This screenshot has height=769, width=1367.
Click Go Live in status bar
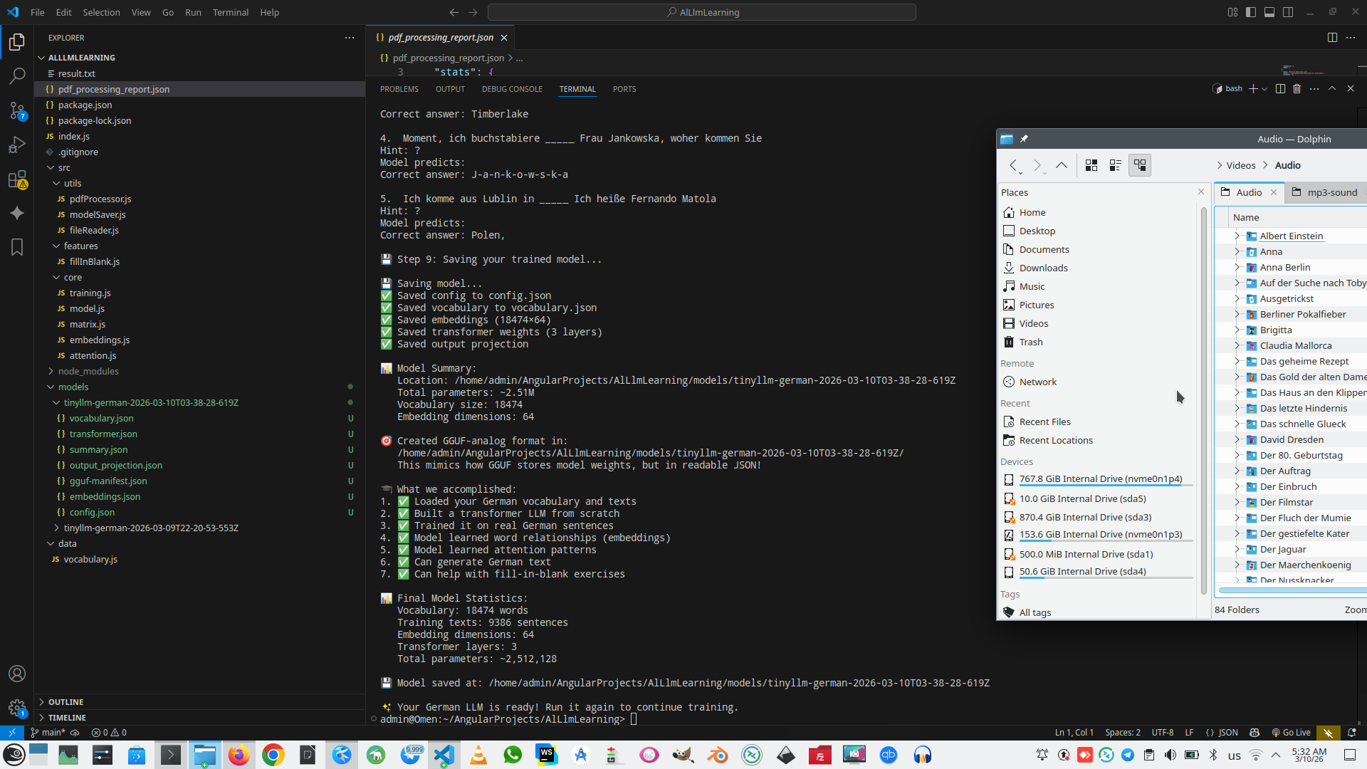[x=1291, y=732]
